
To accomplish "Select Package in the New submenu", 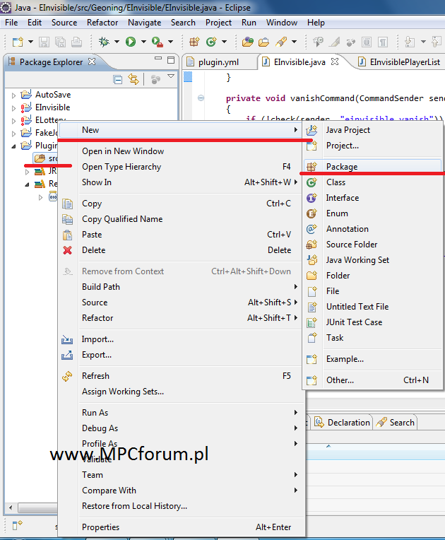I will (373, 167).
